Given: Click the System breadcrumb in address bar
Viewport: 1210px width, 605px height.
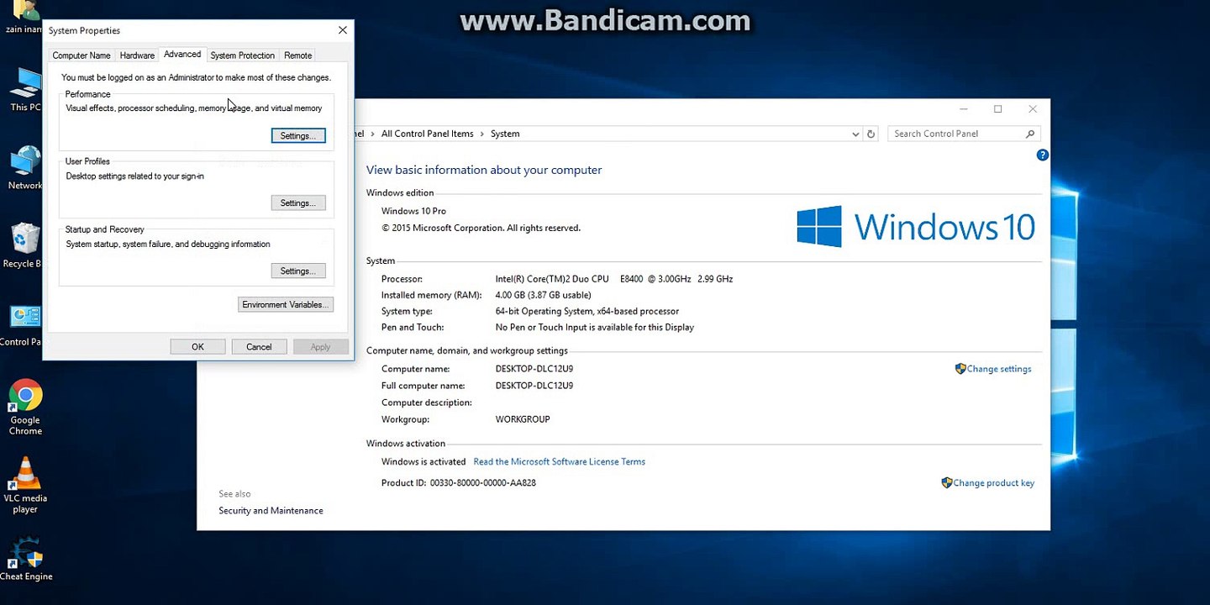Looking at the screenshot, I should (x=505, y=134).
